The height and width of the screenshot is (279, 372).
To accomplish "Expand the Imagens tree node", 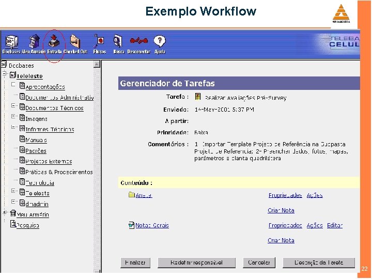I will coord(13,116).
